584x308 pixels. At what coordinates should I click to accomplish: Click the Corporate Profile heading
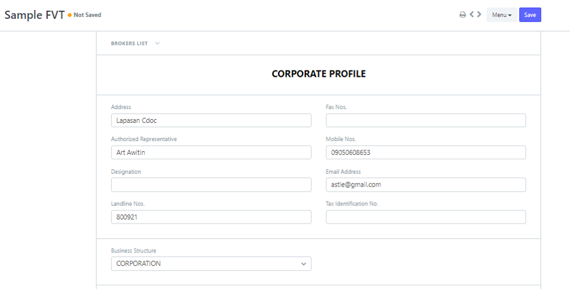click(x=318, y=74)
